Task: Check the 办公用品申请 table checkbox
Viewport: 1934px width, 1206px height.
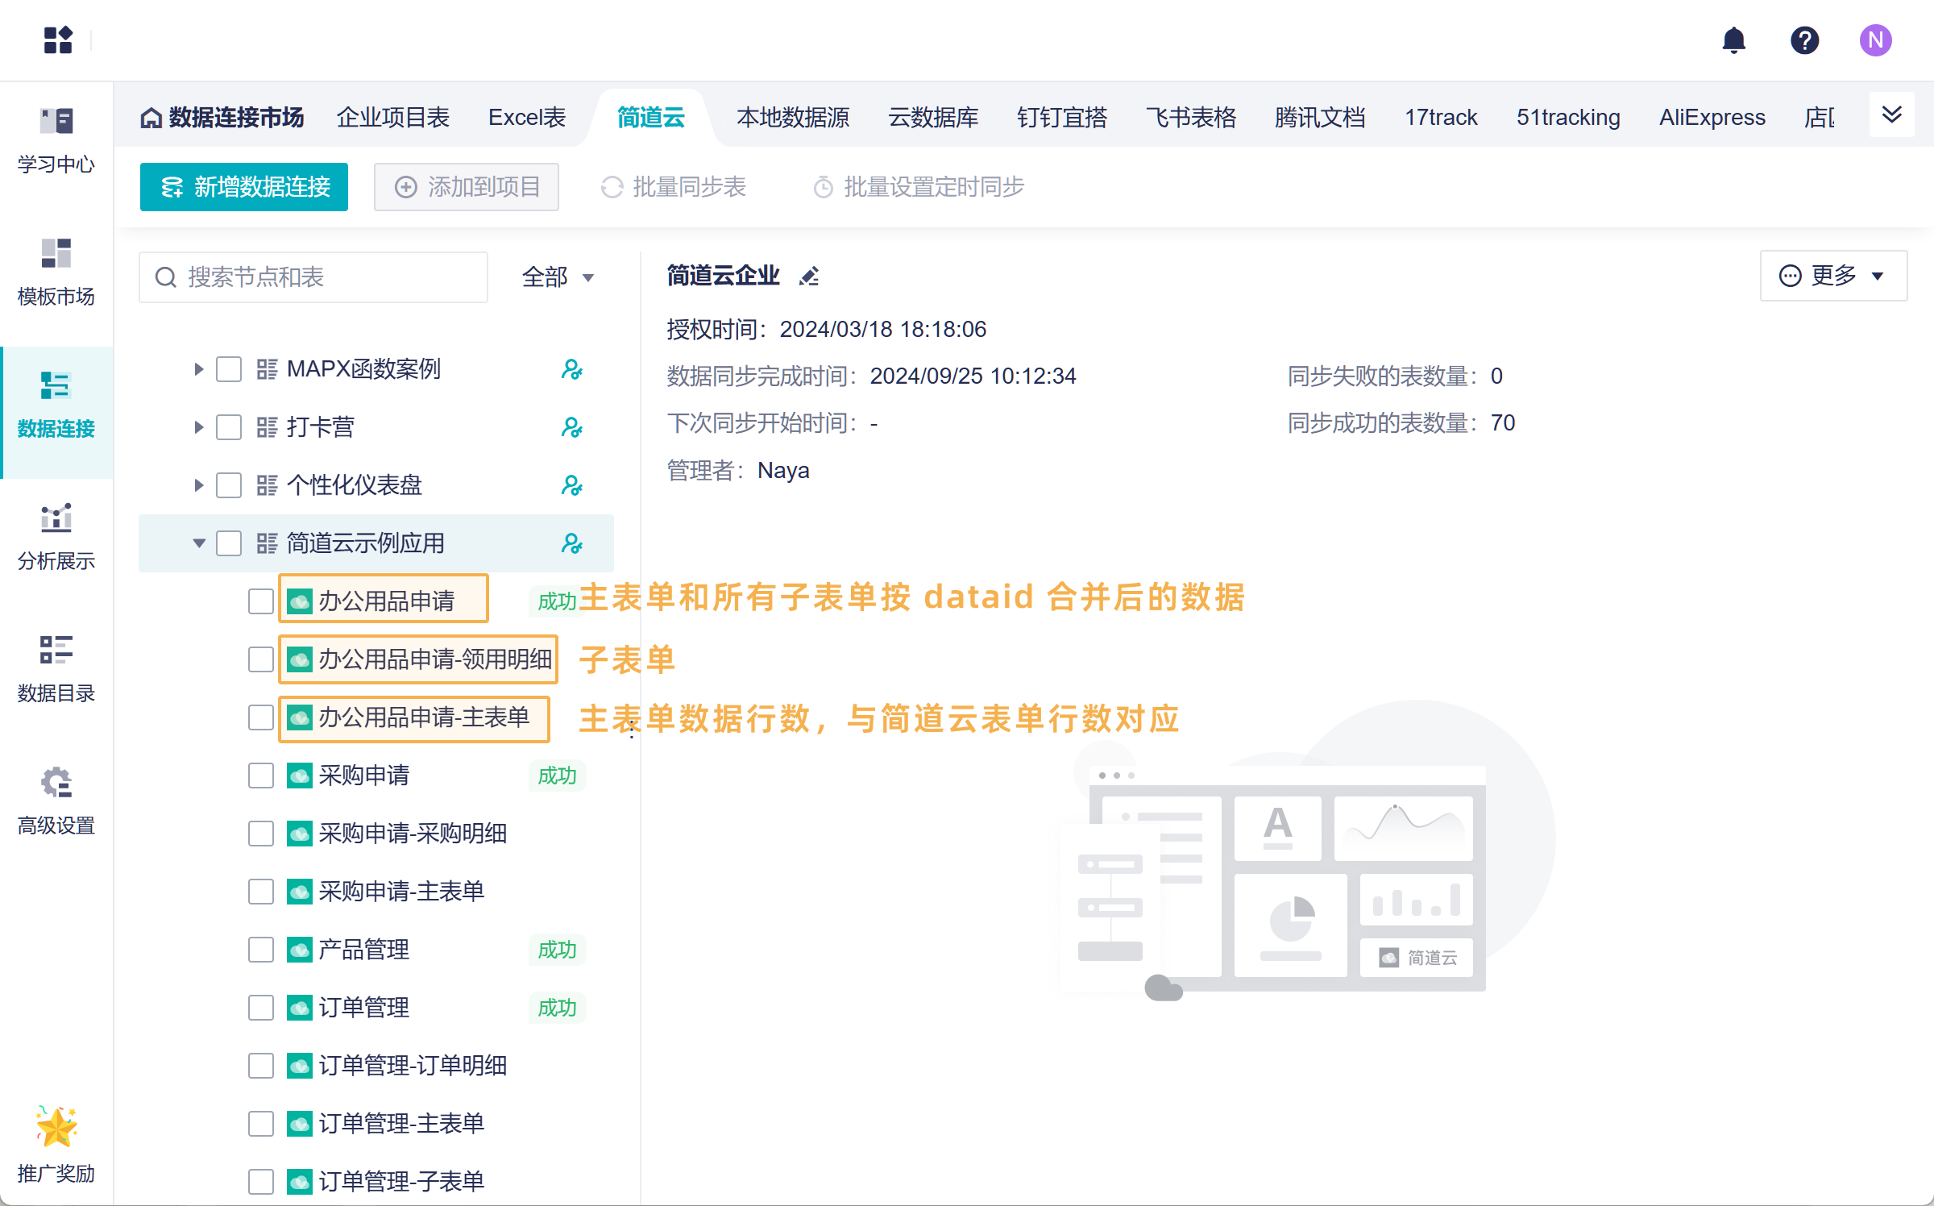Action: [x=260, y=601]
